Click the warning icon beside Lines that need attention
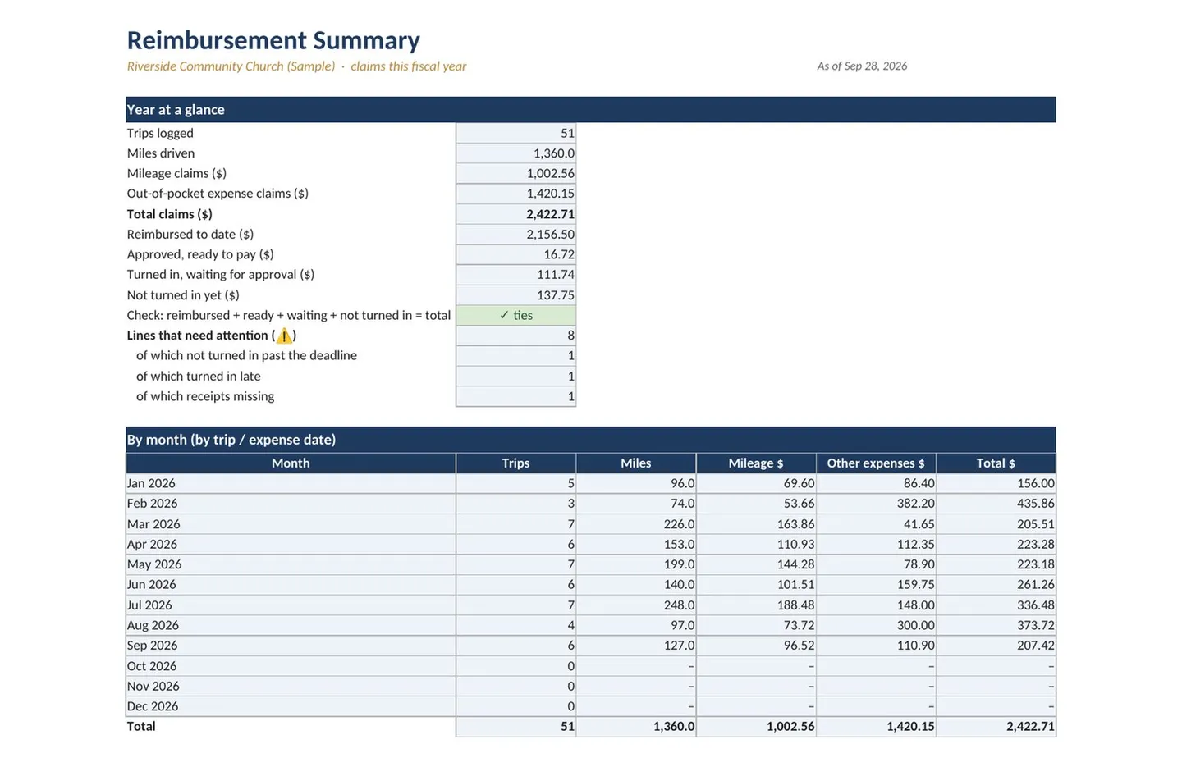 click(x=284, y=336)
